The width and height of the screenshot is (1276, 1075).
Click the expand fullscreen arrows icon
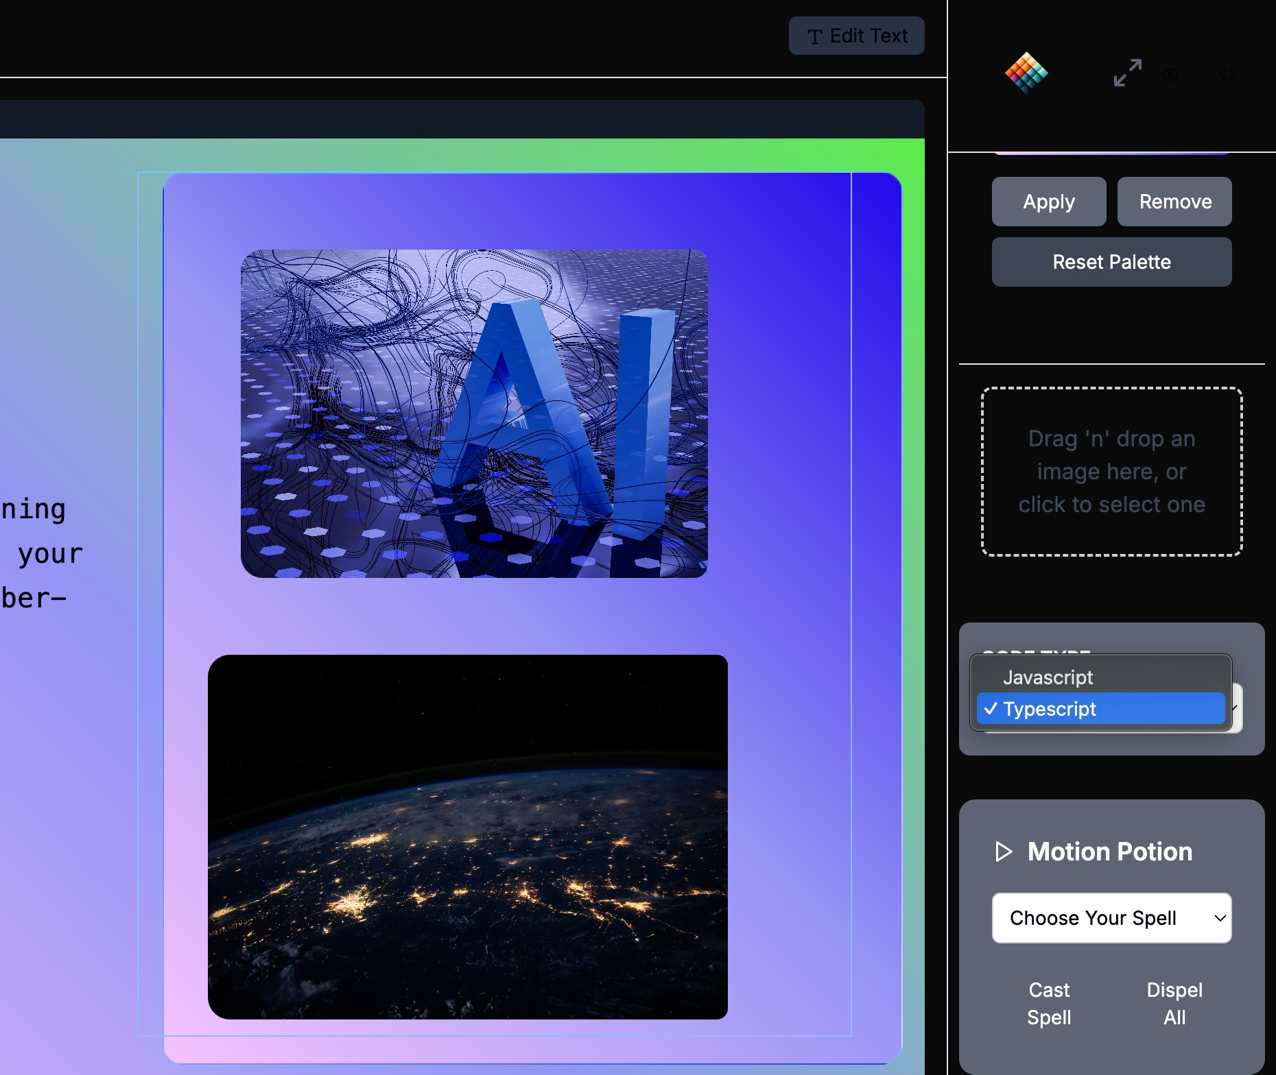click(x=1128, y=73)
